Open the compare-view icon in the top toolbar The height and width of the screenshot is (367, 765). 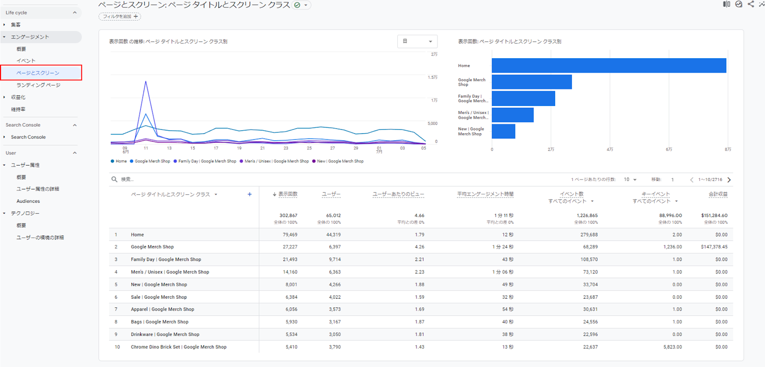point(726,4)
